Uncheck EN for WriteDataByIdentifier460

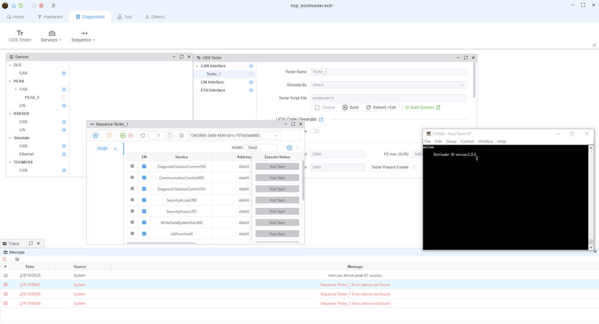coord(144,222)
